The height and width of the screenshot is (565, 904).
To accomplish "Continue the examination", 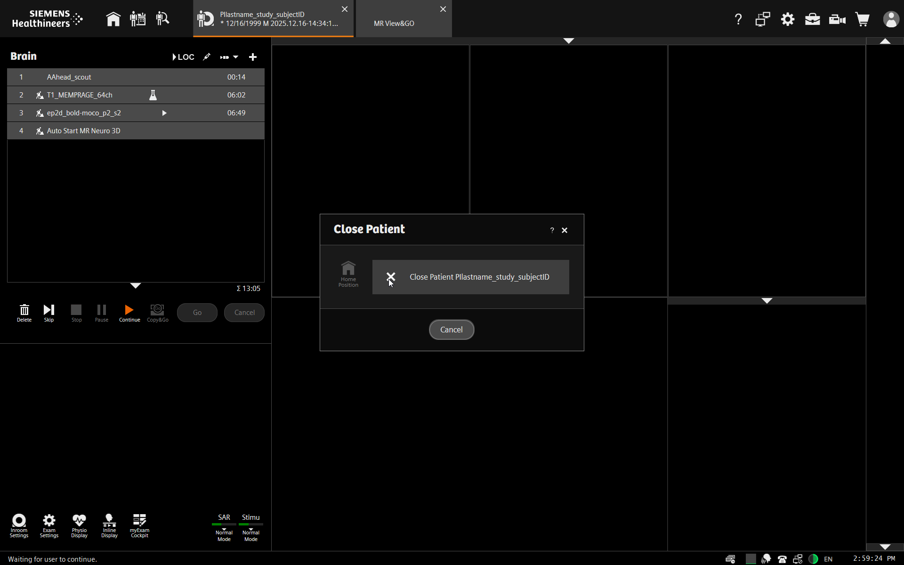I will (x=129, y=313).
